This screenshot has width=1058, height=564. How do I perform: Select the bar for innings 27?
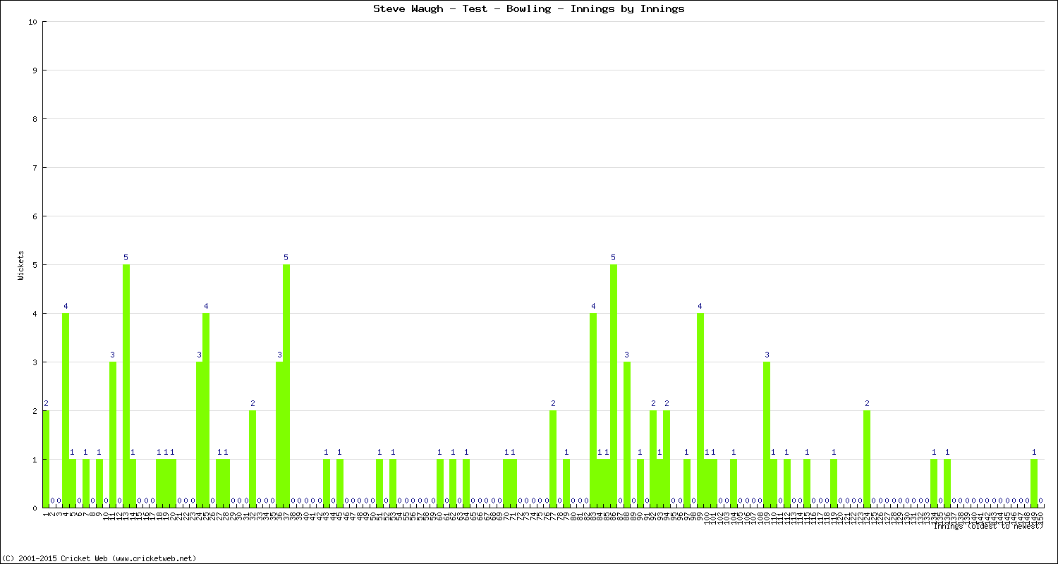point(219,483)
